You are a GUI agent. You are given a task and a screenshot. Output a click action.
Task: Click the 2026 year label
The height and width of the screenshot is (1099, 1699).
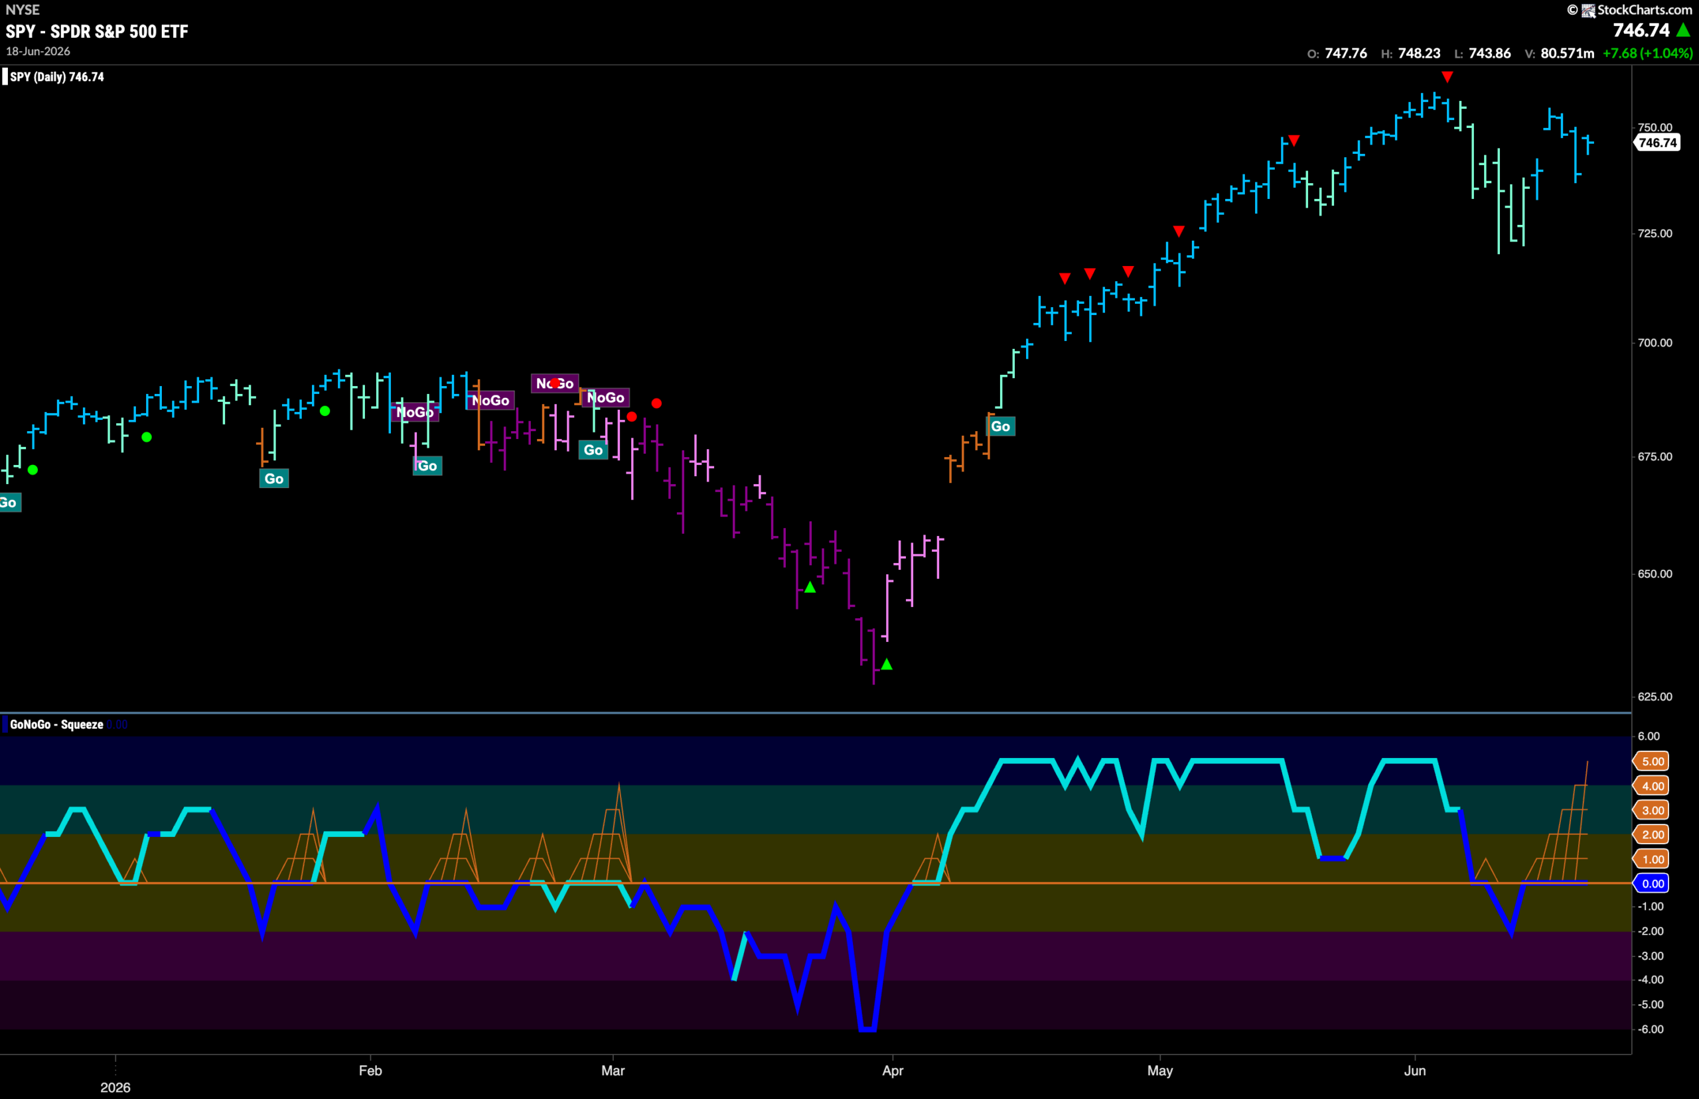[x=115, y=1088]
